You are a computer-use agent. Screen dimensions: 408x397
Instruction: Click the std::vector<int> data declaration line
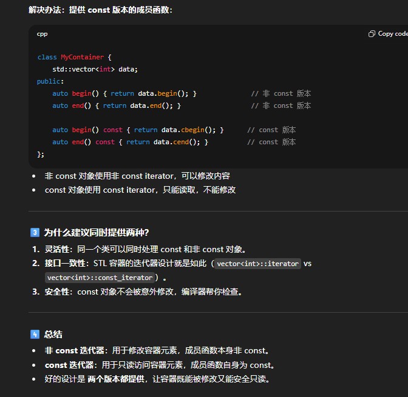[x=95, y=69]
